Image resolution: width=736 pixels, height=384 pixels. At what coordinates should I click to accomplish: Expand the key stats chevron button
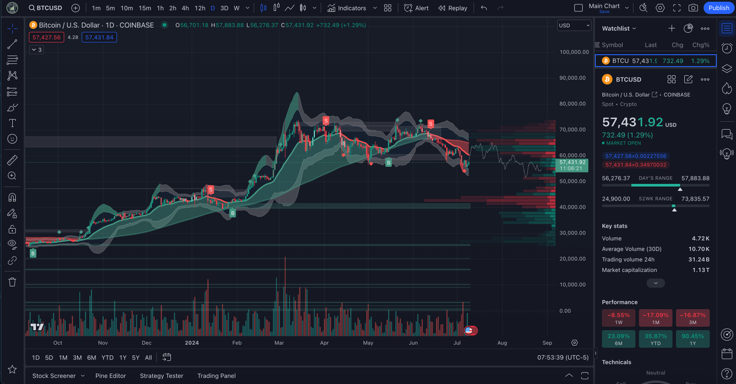pos(655,283)
